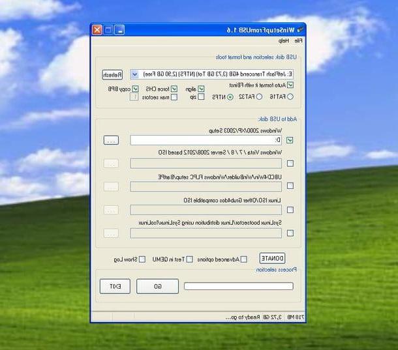Image resolution: width=398 pixels, height=350 pixels.
Task: Click the Windows 2000/XP/2003 source path field
Action: pos(206,140)
